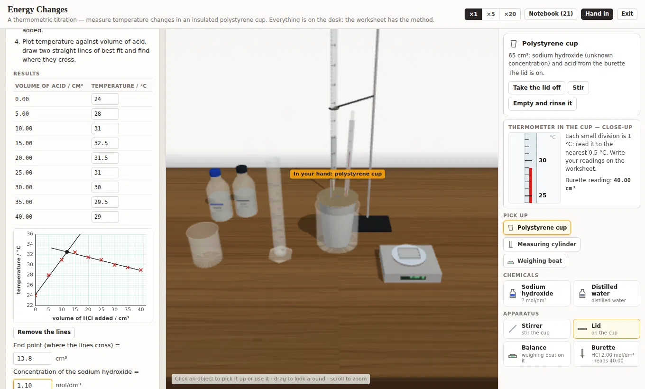The width and height of the screenshot is (645, 389).
Task: Click the stirrer apparatus icon
Action: point(513,329)
